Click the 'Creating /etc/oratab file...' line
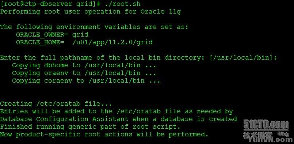Screen dimensions: 294x144 (56, 104)
